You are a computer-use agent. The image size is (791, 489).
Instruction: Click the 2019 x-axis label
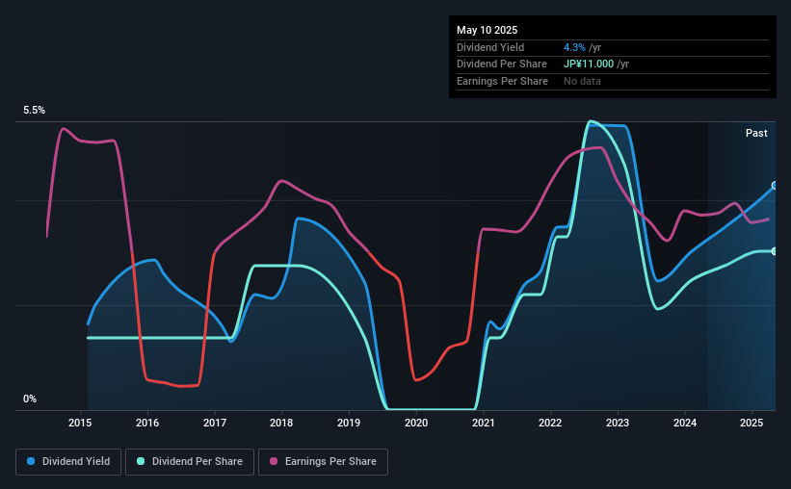pos(349,423)
